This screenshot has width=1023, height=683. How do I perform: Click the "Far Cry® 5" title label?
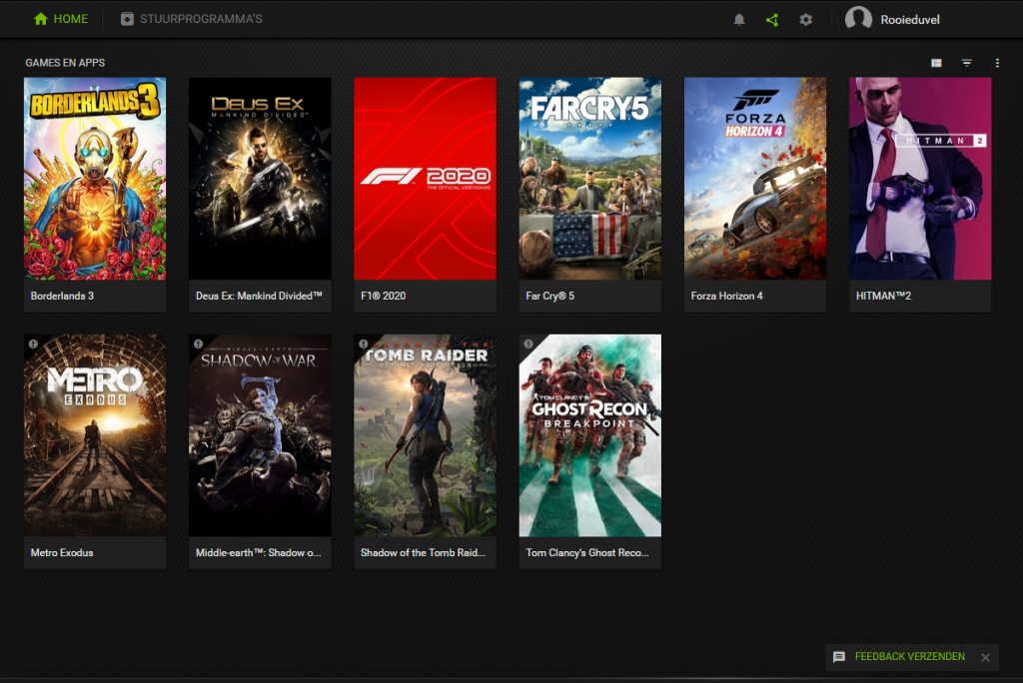(x=550, y=296)
